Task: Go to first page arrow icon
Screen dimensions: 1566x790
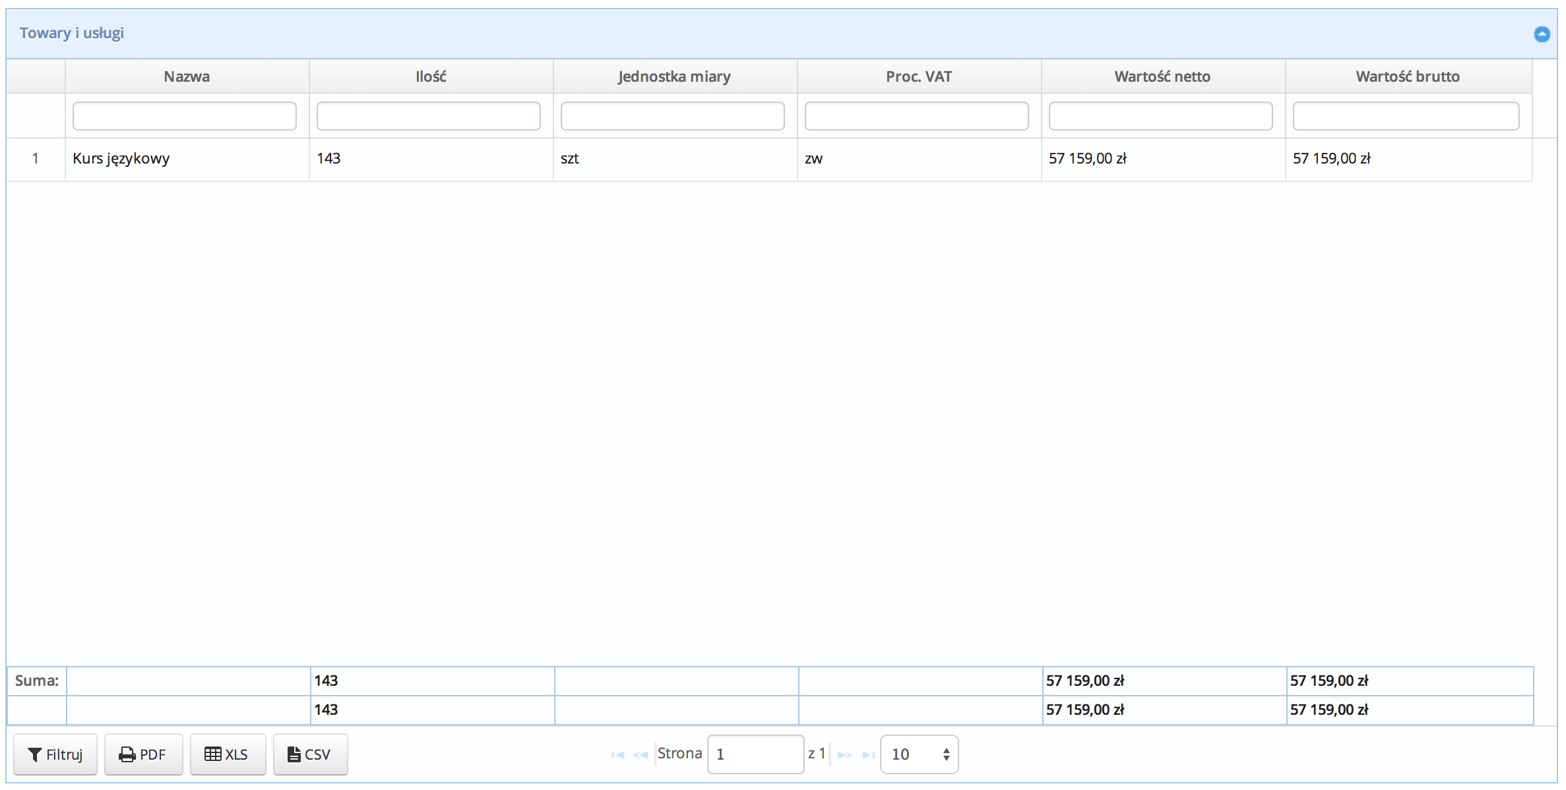Action: tap(617, 755)
